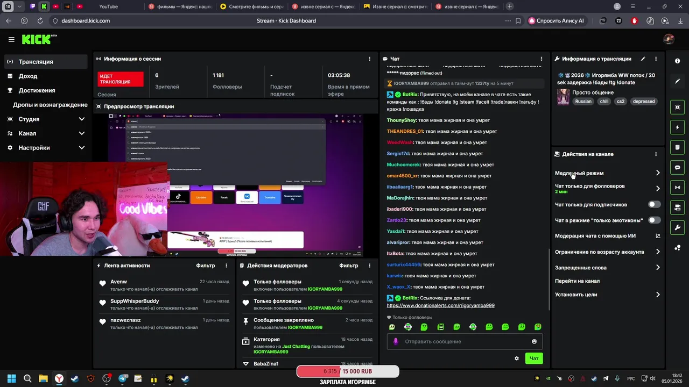Select the chat bubble widget icon in right rail
Image resolution: width=689 pixels, height=387 pixels.
coord(677,167)
